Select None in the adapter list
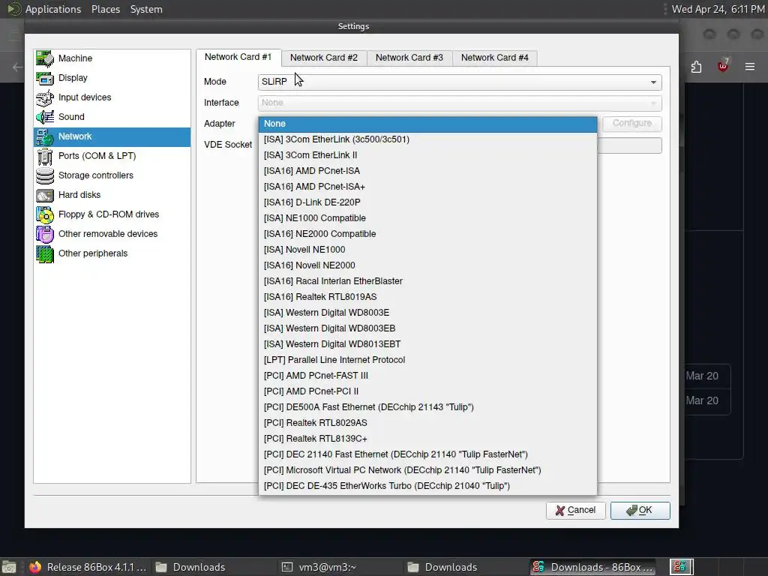The height and width of the screenshot is (576, 768). [427, 124]
